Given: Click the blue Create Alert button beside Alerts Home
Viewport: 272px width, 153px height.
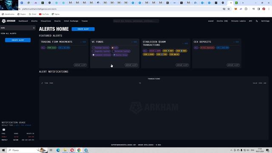Looking at the screenshot, I should click(83, 29).
